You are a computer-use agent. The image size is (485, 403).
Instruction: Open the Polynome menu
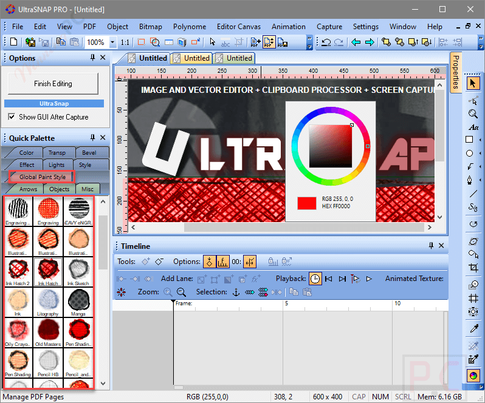(x=190, y=27)
